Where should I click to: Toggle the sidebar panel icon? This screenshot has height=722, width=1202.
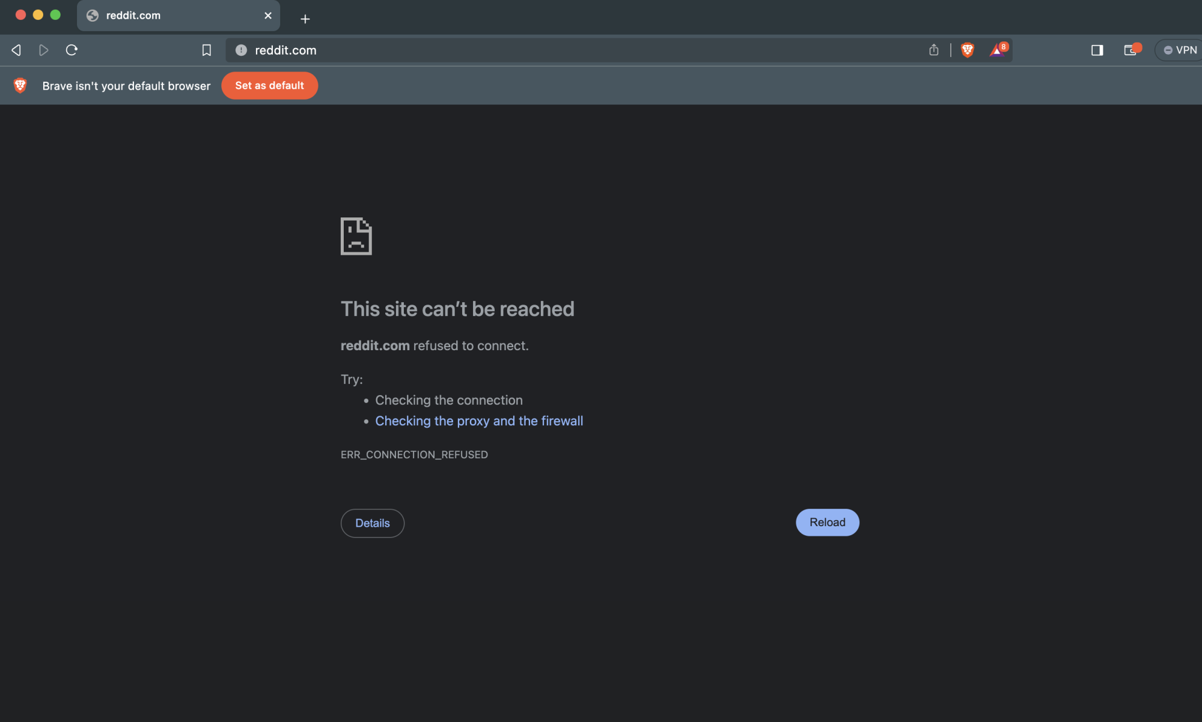[x=1097, y=50]
